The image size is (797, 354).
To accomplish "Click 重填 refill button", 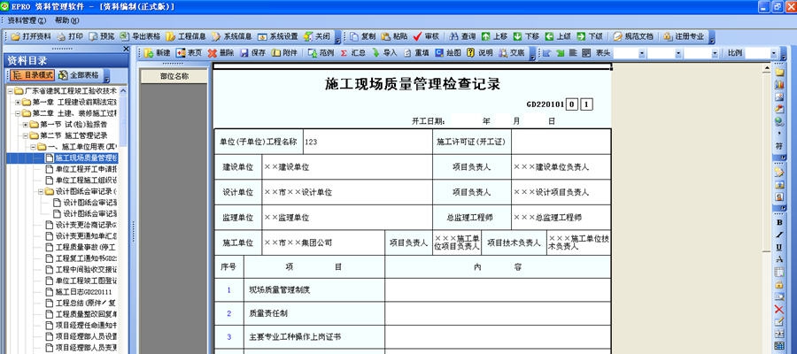I will (x=416, y=53).
